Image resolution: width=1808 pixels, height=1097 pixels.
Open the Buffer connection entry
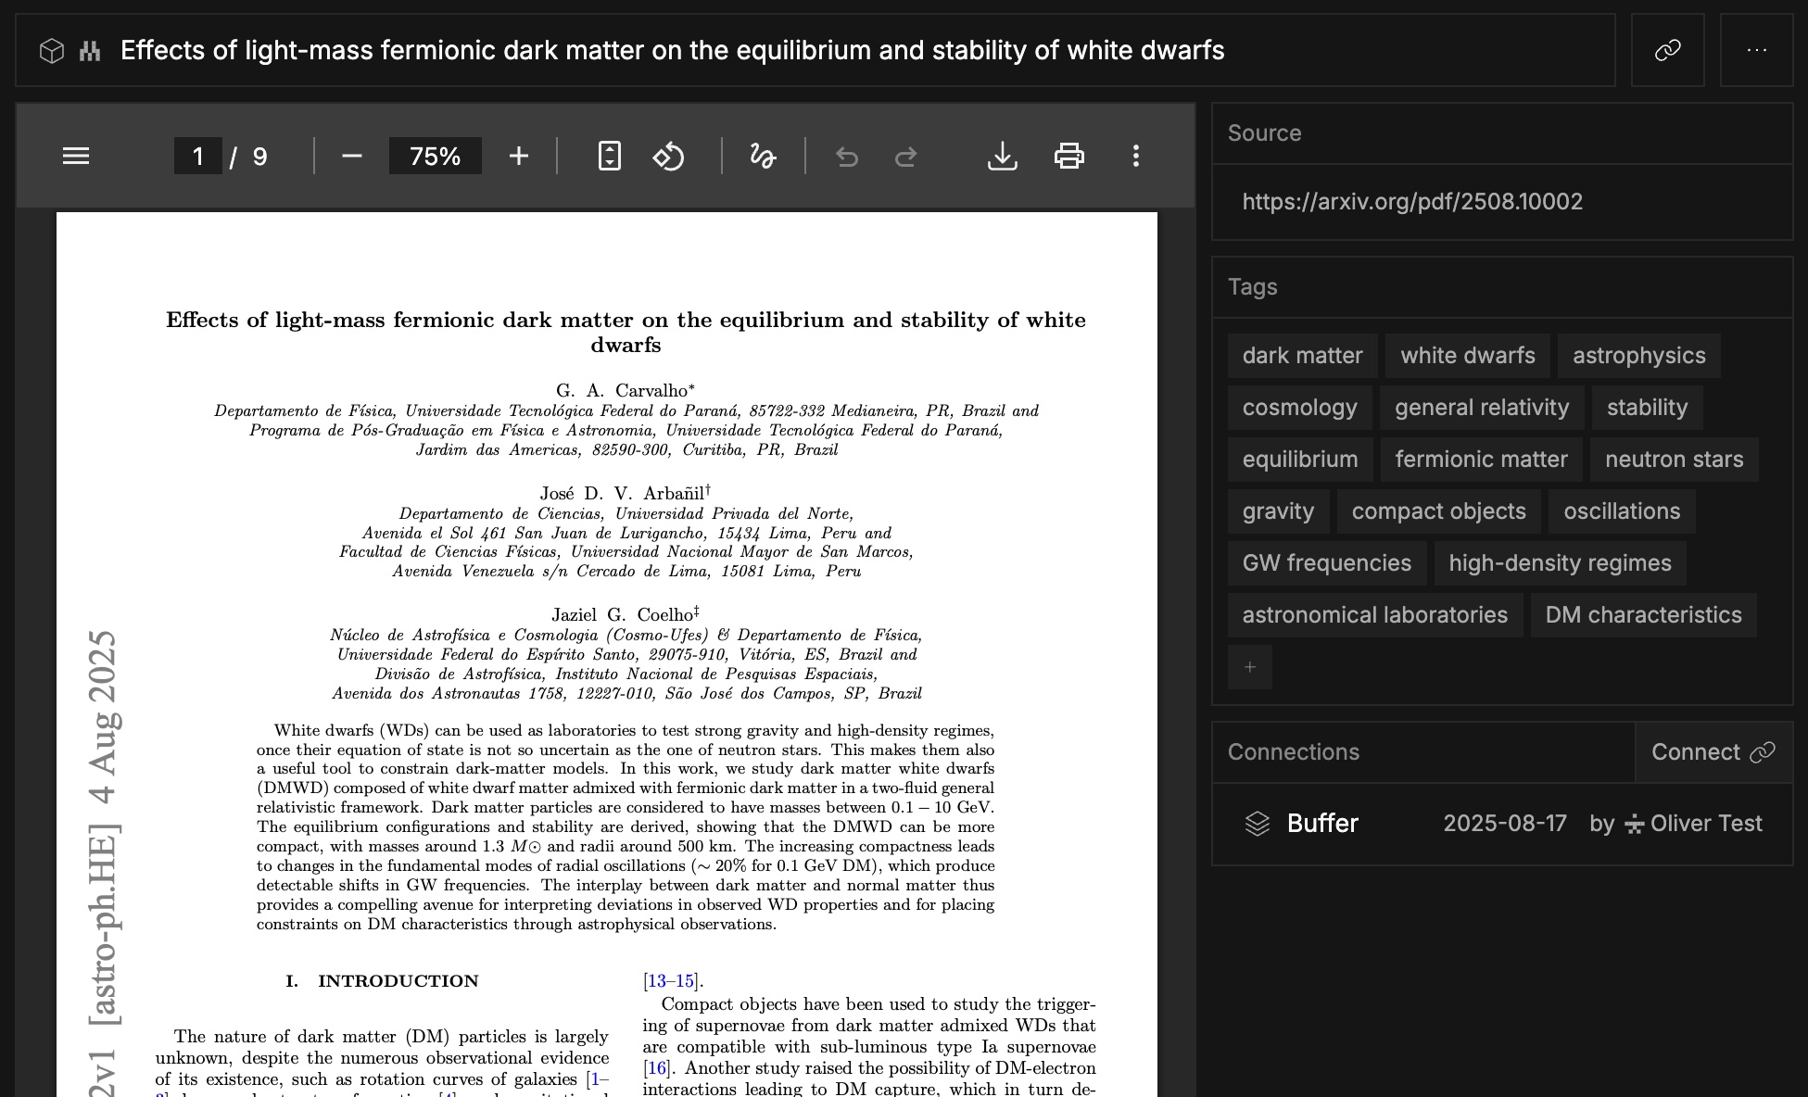(1321, 824)
